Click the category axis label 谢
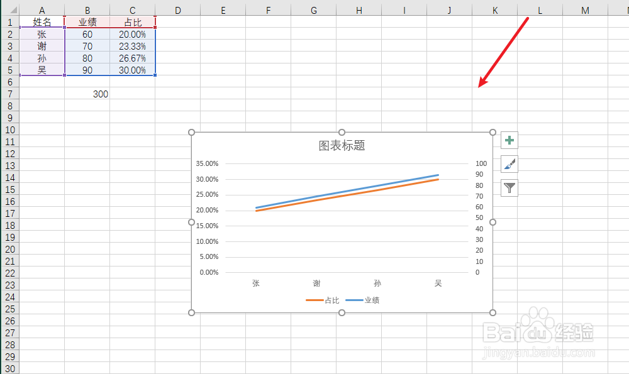Screen dimensions: 629x374 (316, 283)
